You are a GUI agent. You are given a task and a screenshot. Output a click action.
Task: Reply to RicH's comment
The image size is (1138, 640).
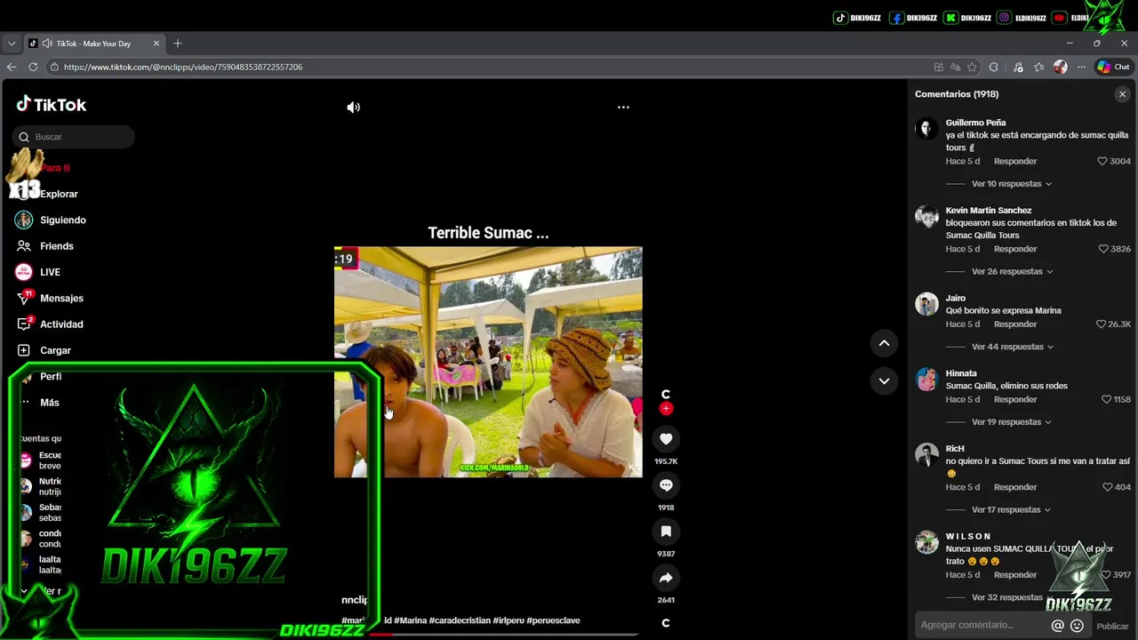[x=1015, y=487]
